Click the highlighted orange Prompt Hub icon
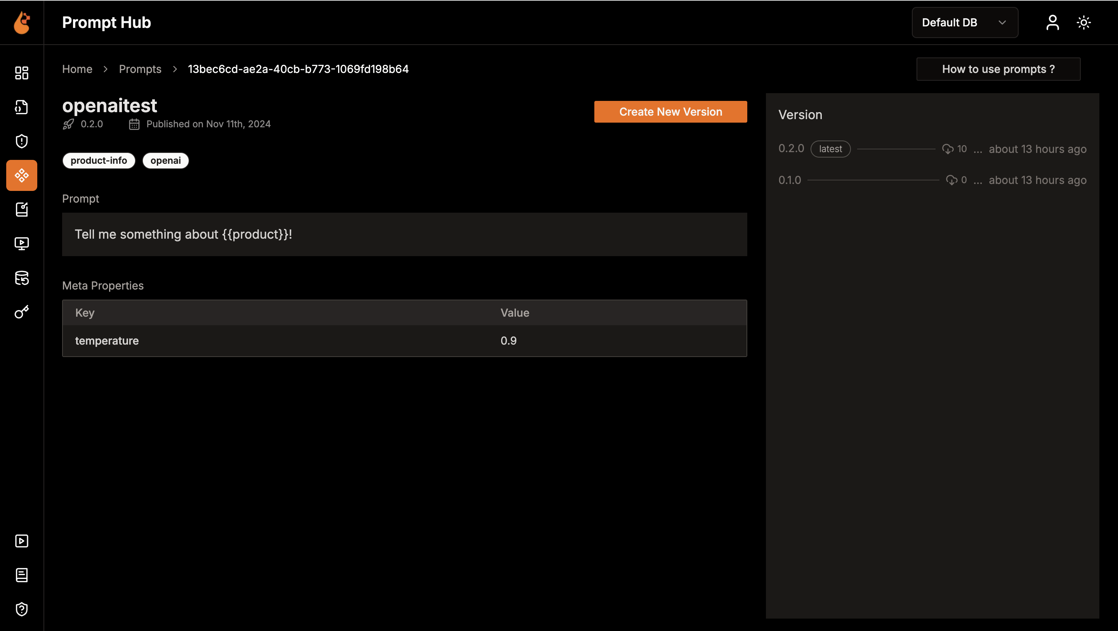The width and height of the screenshot is (1118, 631). 21,175
